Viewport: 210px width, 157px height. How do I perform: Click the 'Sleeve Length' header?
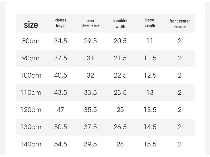click(150, 23)
